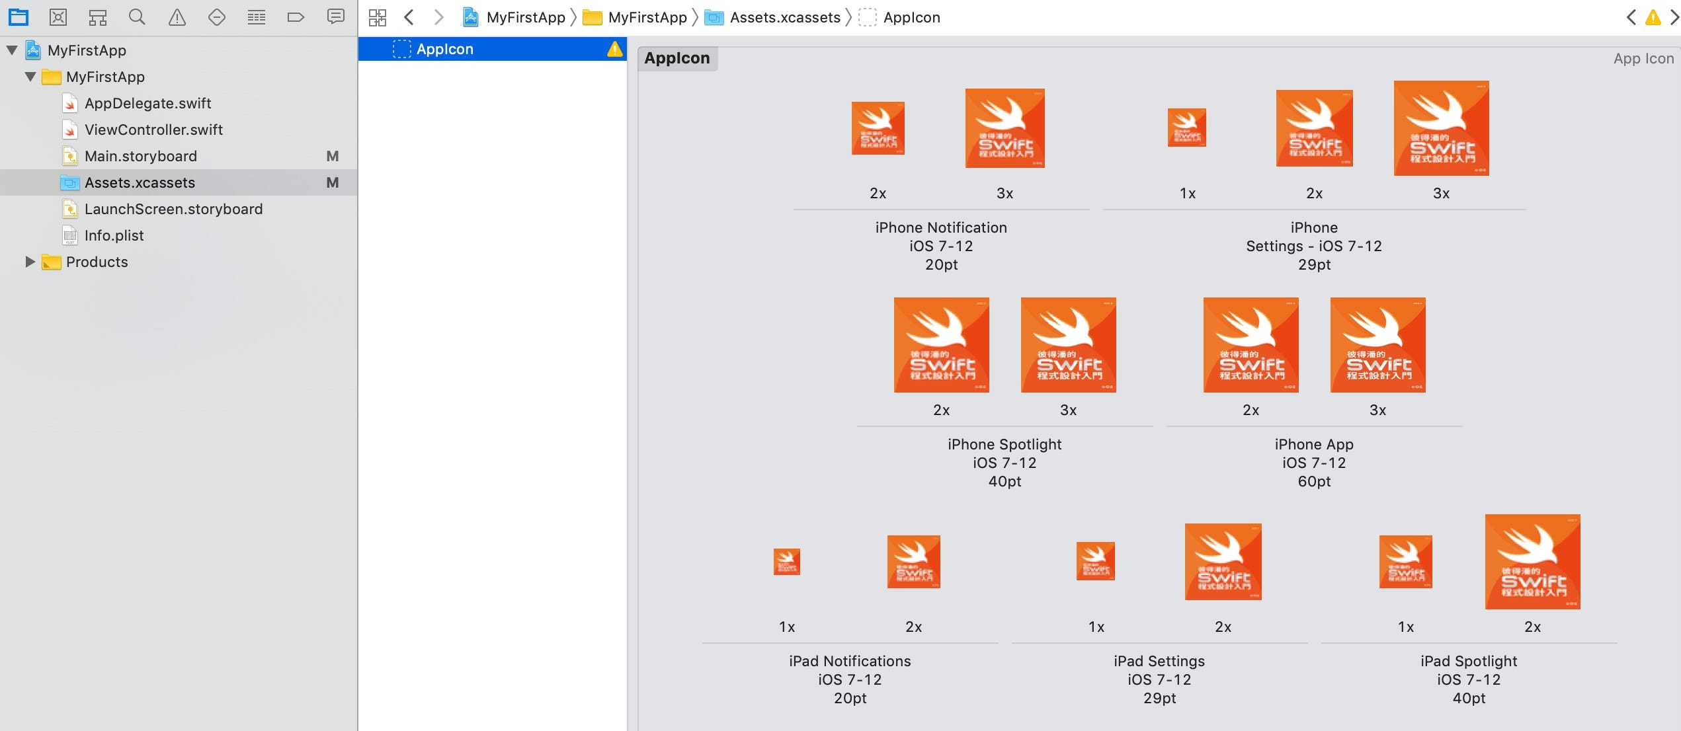
Task: Jump to previous issue with left chevron
Action: 1631,17
